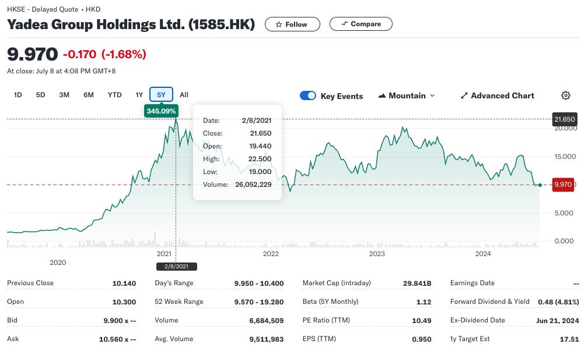Click the tooltip Volume 26,052,229 value

coord(253,185)
